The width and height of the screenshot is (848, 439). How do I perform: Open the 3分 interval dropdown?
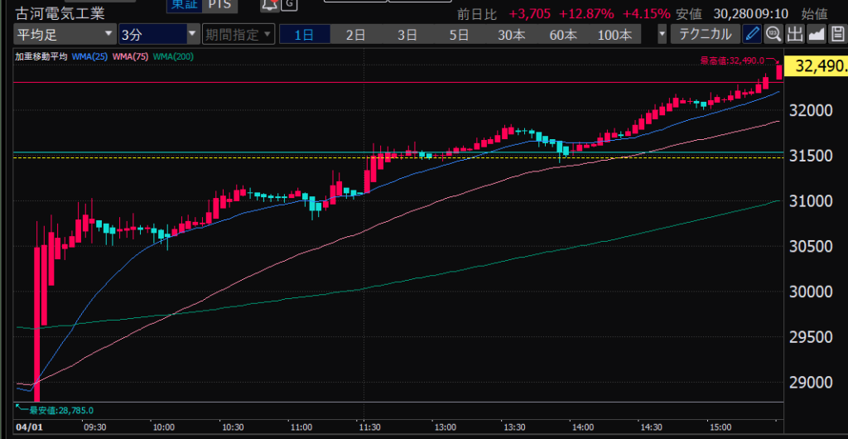(157, 34)
